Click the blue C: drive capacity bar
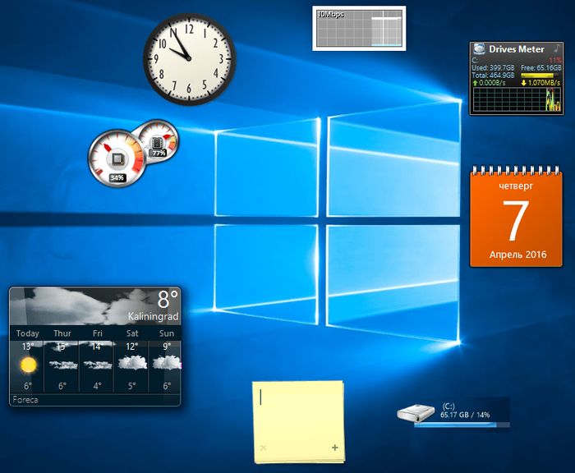575x473 pixels. (x=462, y=425)
